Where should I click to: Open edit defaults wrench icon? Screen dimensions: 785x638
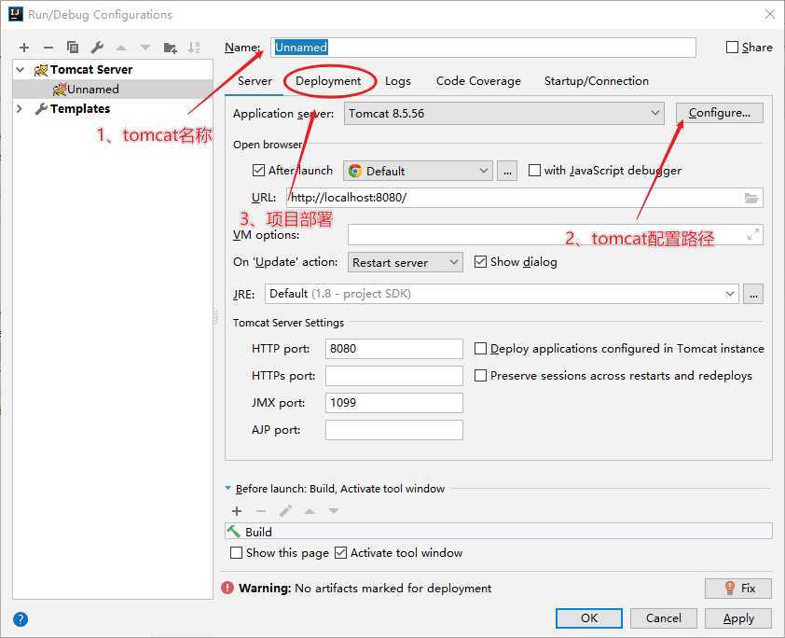click(97, 48)
